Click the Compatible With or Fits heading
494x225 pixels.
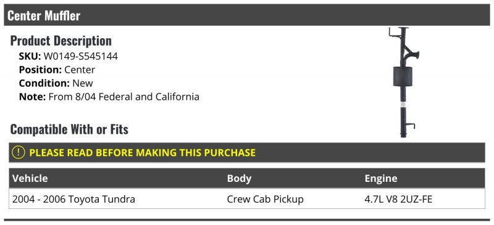coord(69,129)
